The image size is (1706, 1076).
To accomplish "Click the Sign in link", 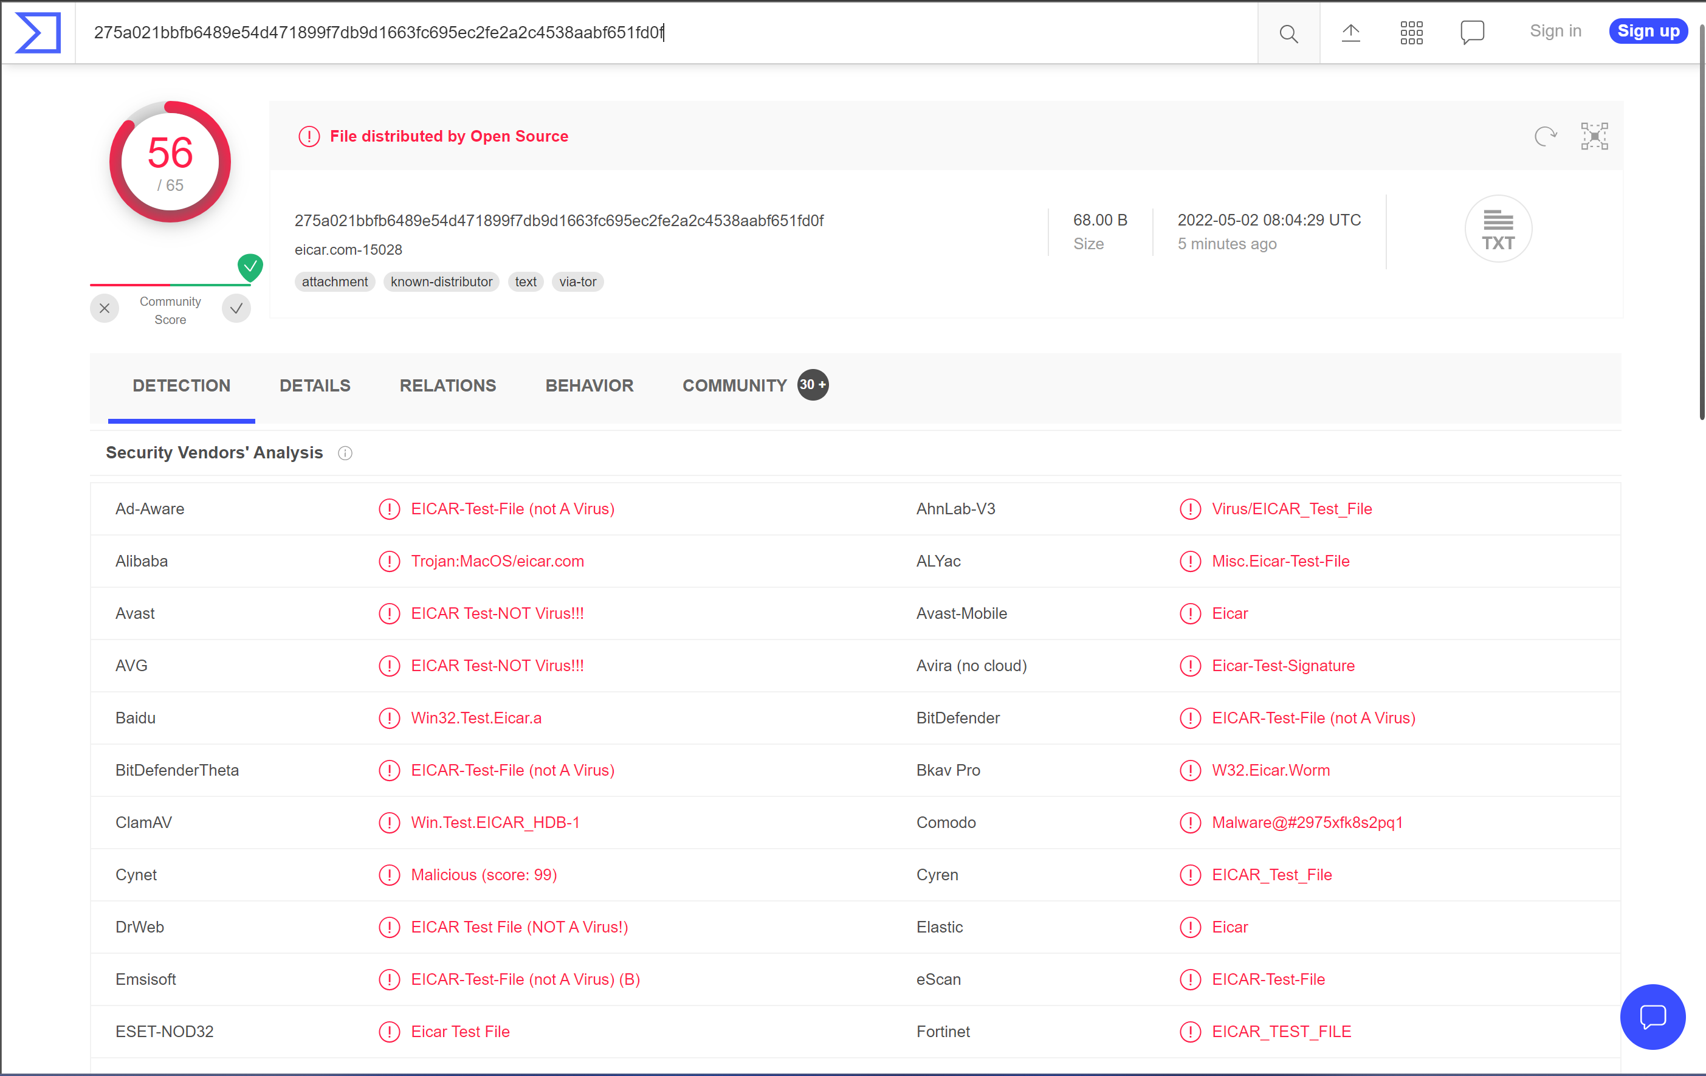I will pyautogui.click(x=1555, y=31).
